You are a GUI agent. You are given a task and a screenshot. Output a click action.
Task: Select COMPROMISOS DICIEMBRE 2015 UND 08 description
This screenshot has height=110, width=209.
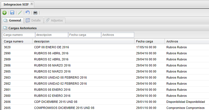(64, 108)
